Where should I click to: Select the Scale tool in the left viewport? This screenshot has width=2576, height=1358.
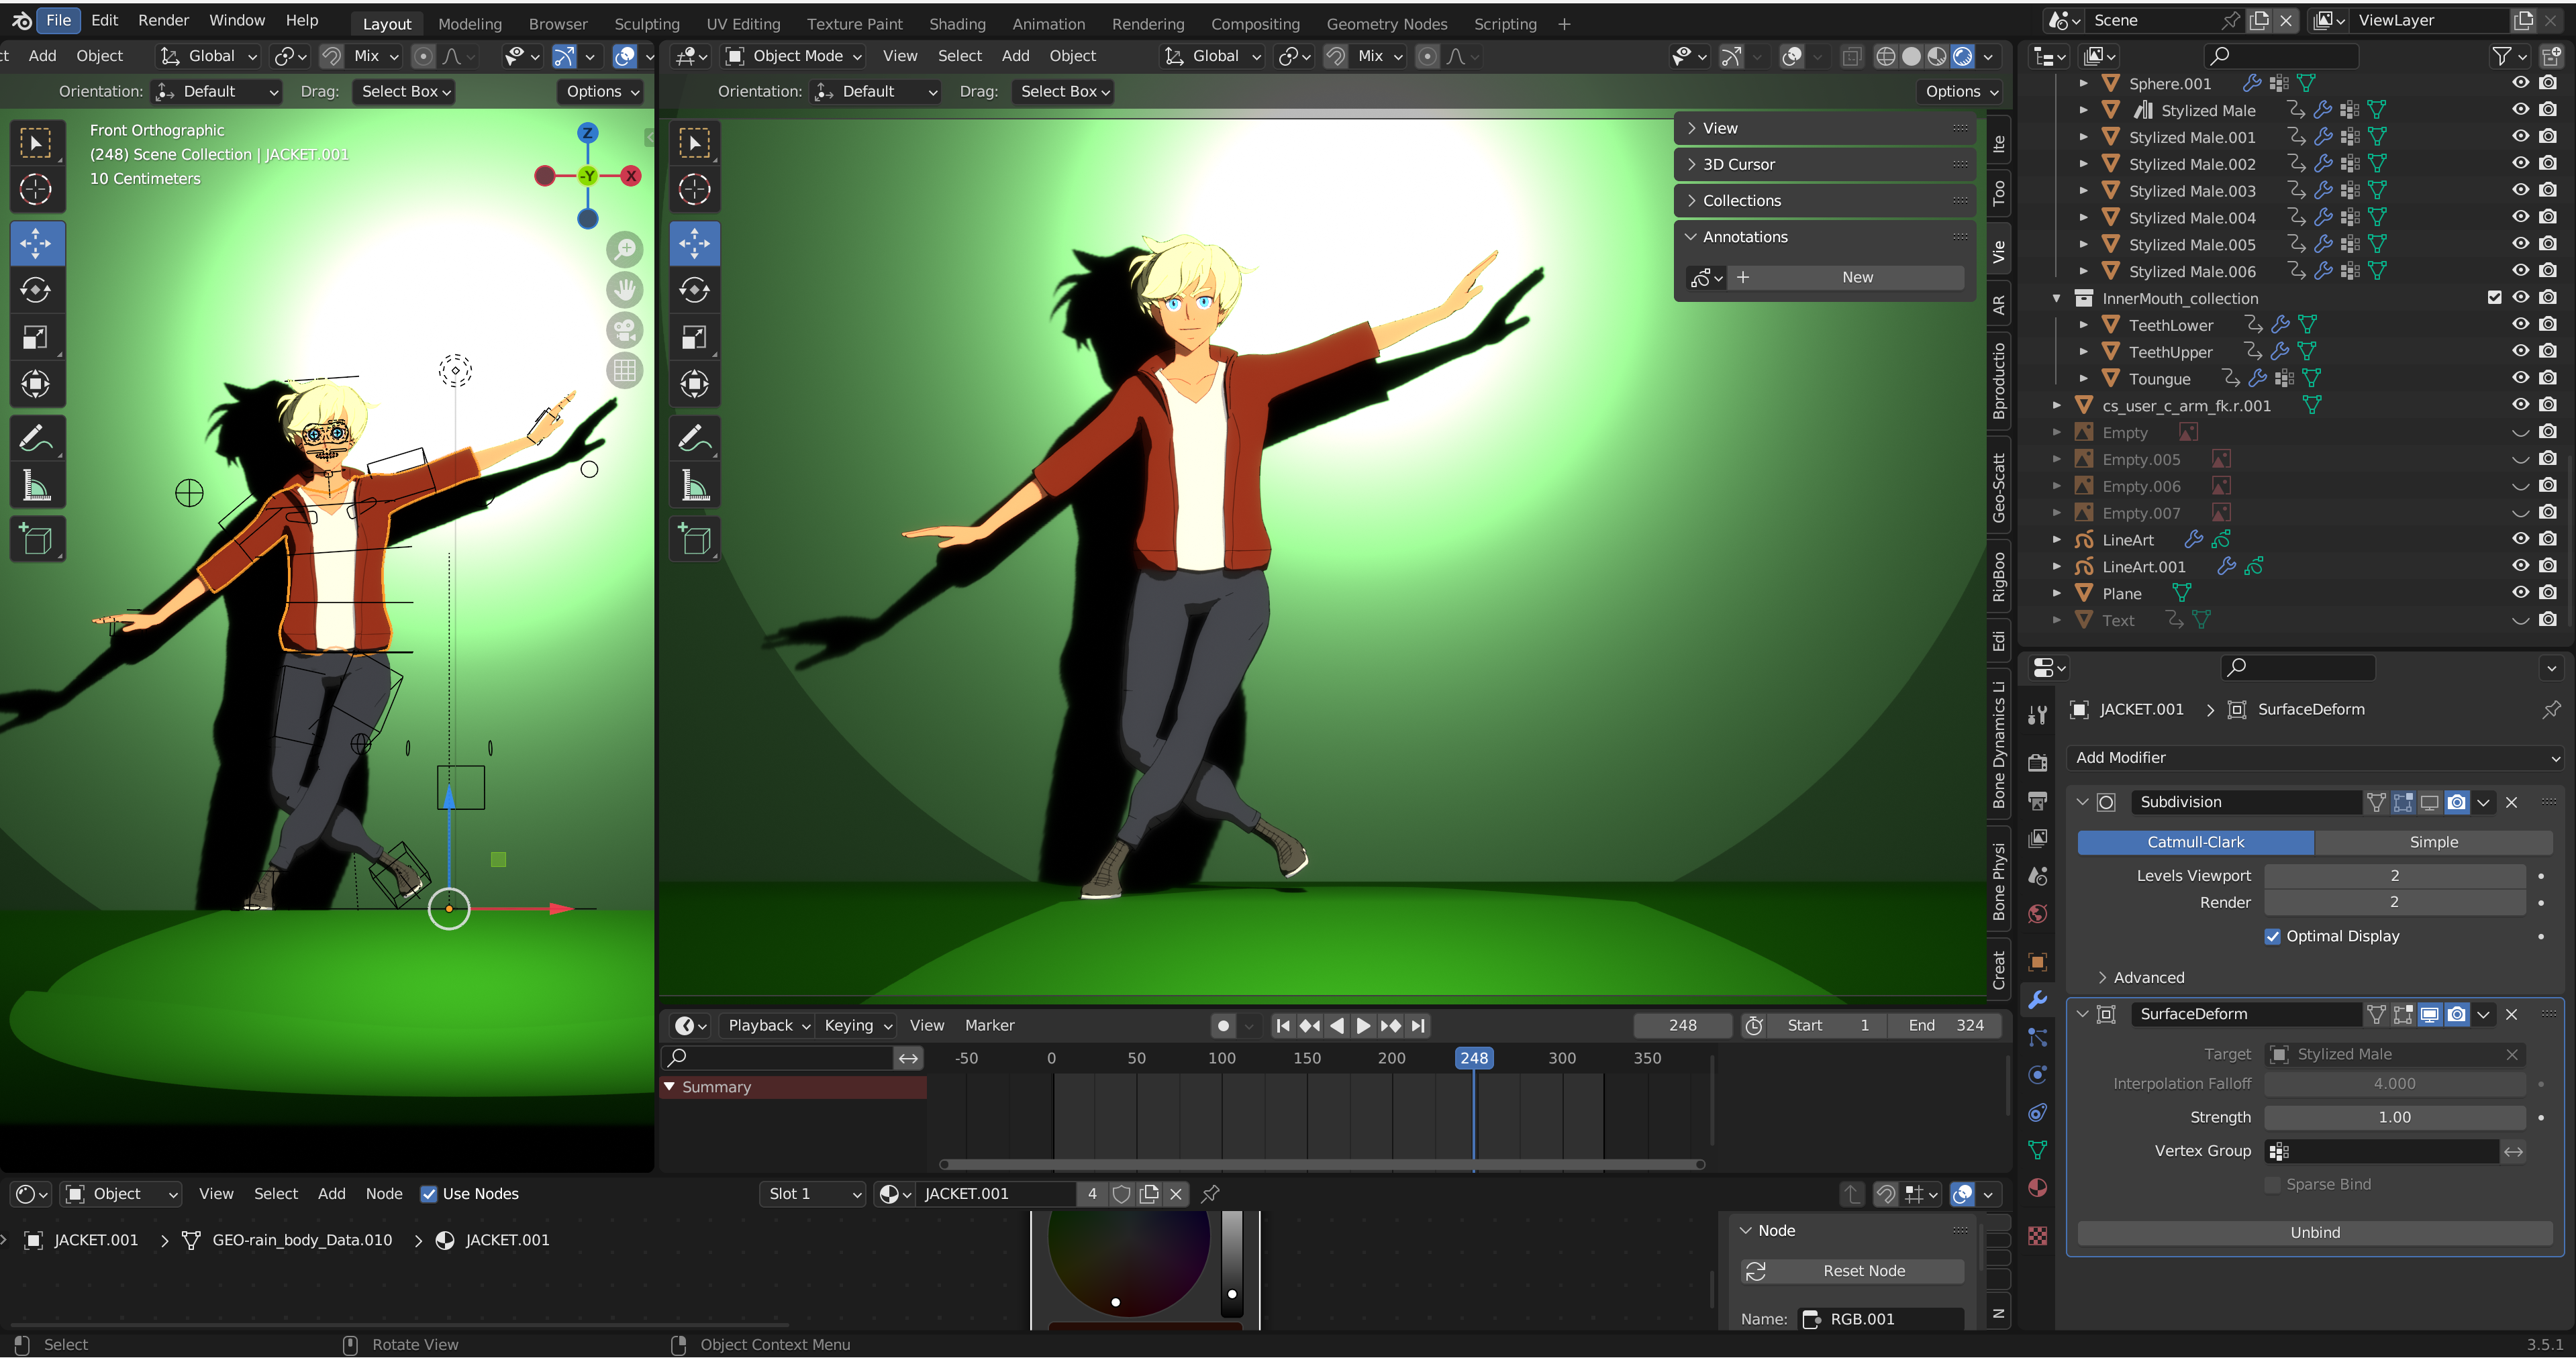click(36, 337)
